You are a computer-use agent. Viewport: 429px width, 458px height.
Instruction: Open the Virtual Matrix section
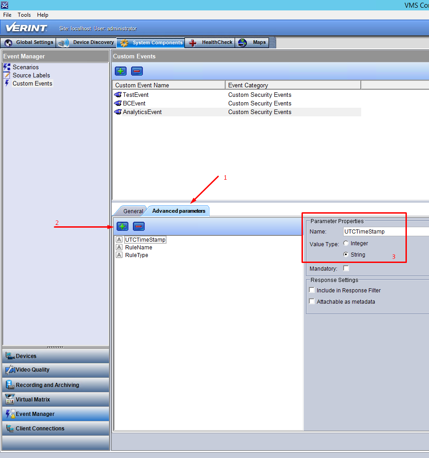tap(56, 399)
